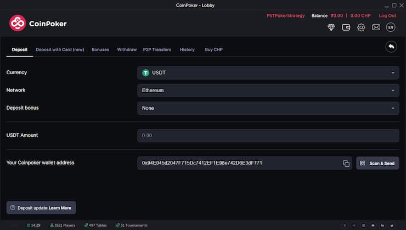406x230 pixels.
Task: Maximize the CoinPoker window
Action: tap(394, 5)
